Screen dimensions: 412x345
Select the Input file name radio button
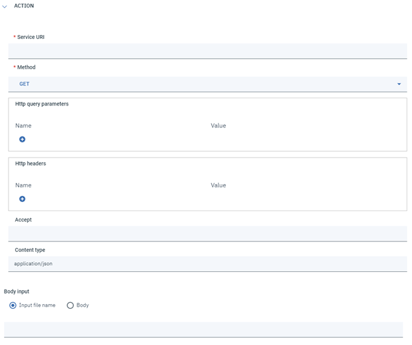tap(13, 305)
